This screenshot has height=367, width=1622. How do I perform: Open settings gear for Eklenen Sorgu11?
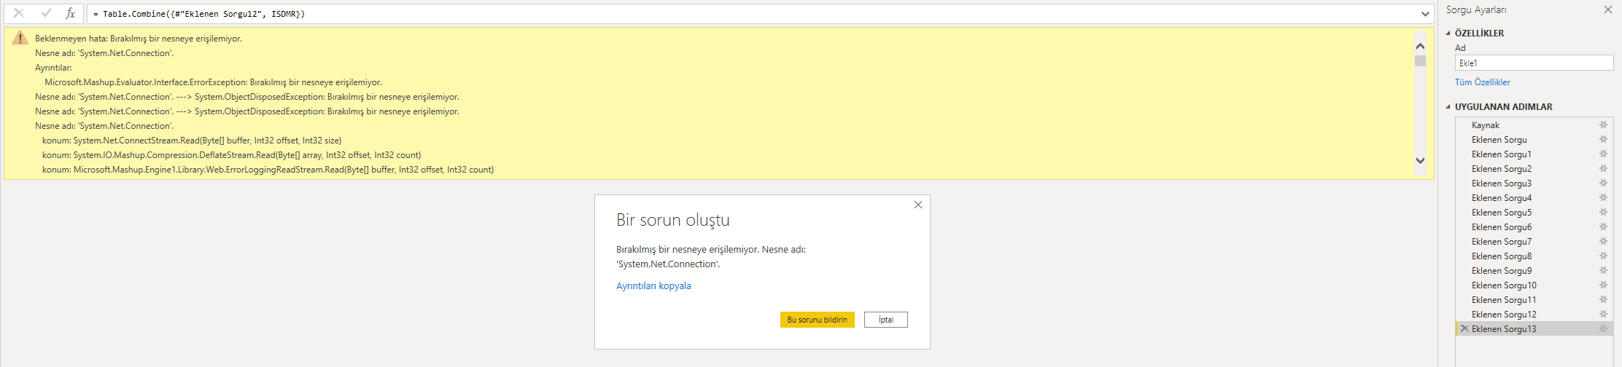point(1603,300)
